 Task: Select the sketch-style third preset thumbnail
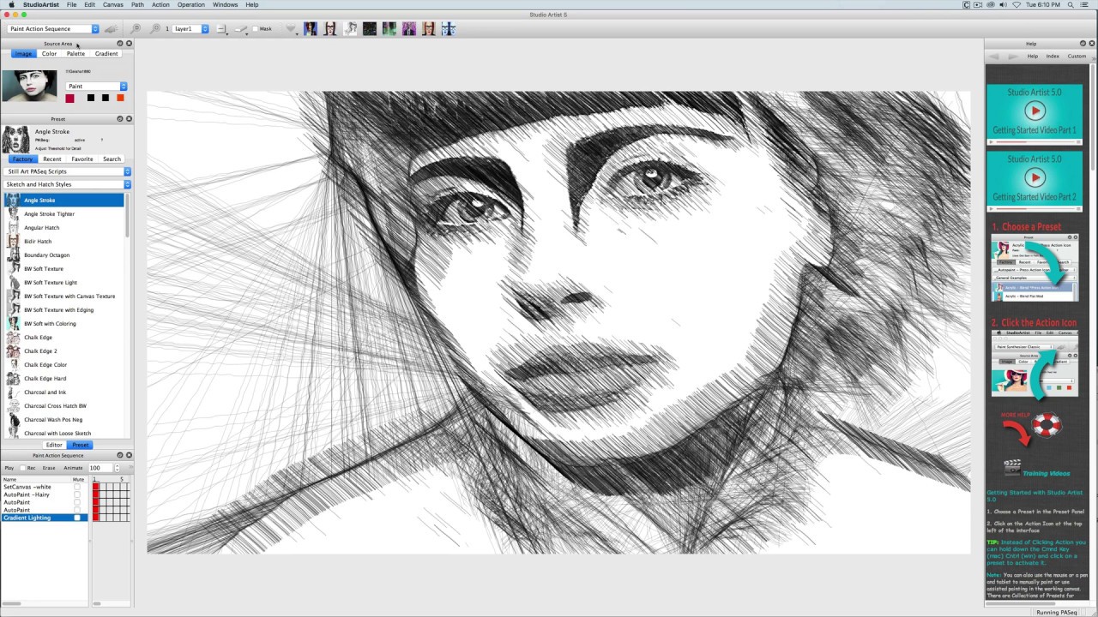[x=350, y=29]
